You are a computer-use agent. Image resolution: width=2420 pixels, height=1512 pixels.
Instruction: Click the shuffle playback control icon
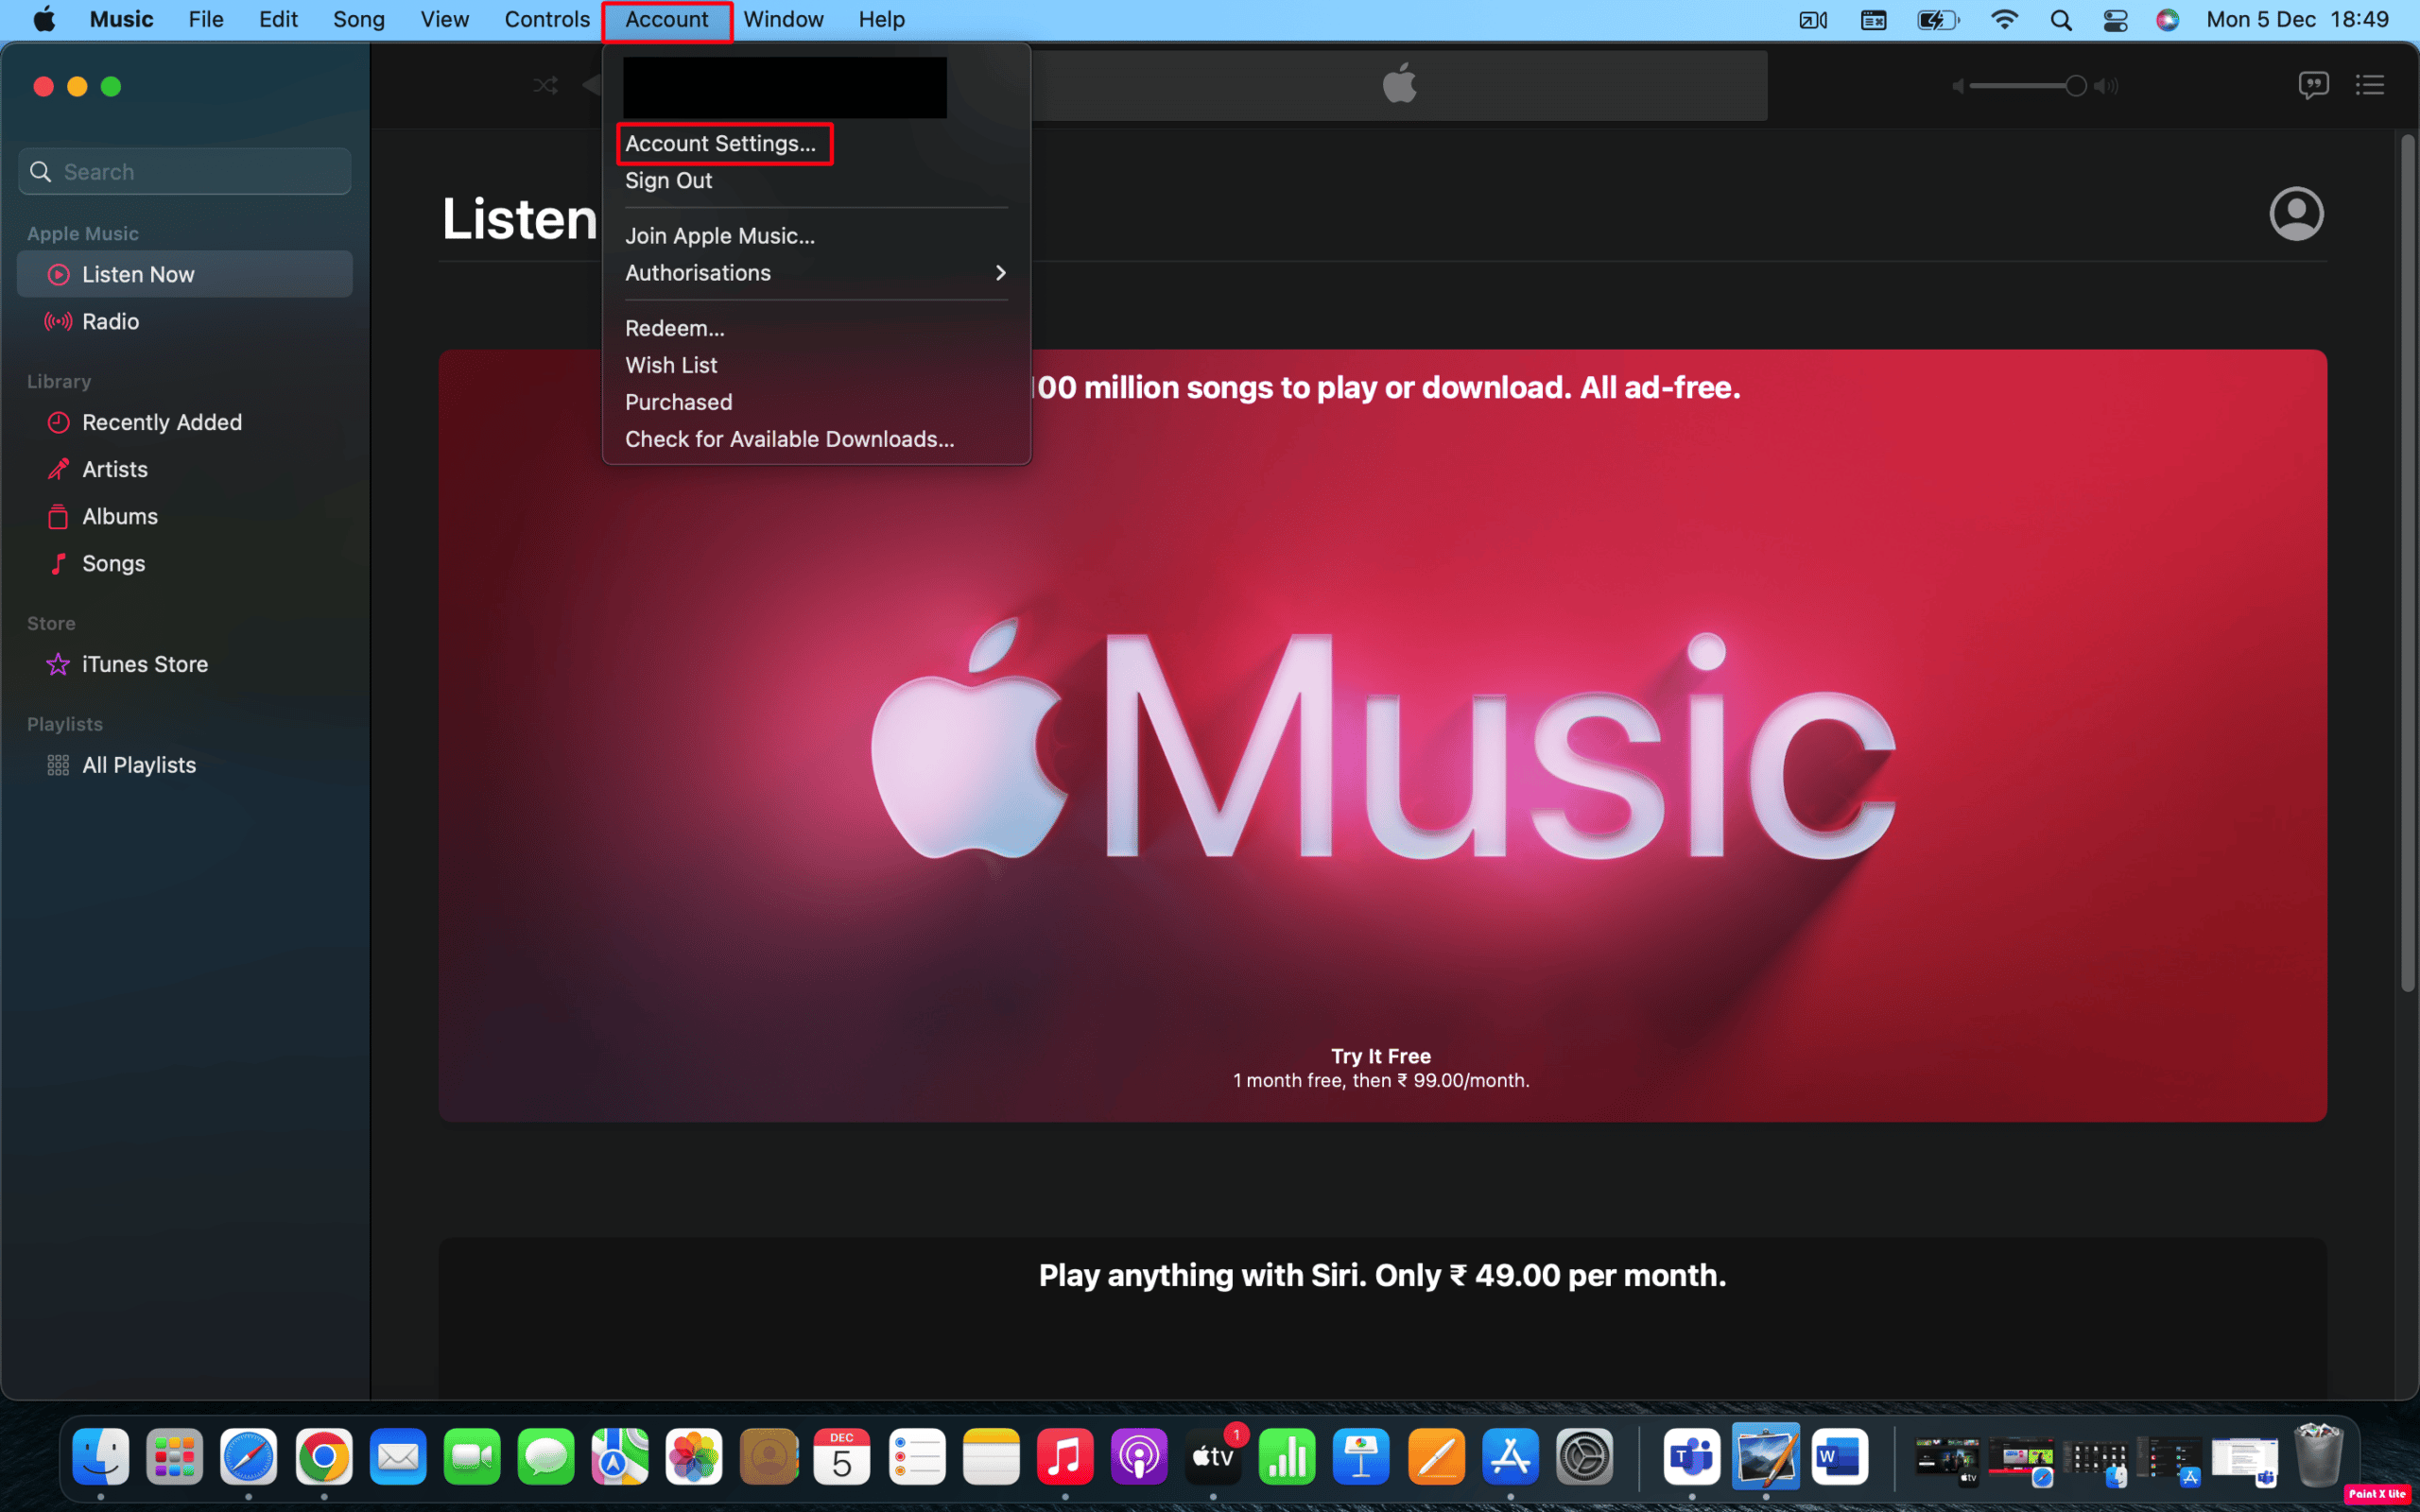tap(545, 83)
